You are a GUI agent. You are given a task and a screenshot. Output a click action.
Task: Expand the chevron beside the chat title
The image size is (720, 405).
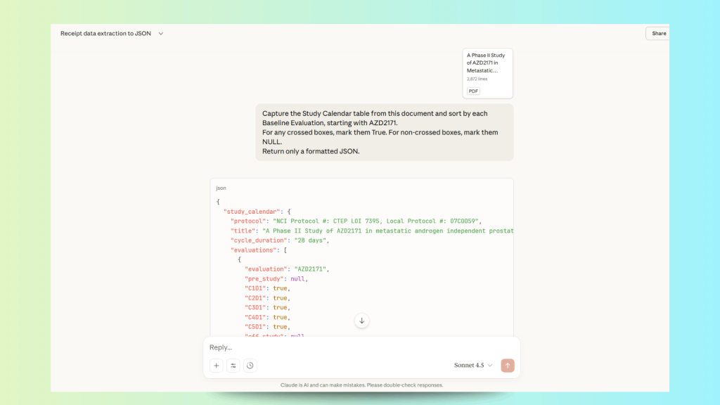161,34
